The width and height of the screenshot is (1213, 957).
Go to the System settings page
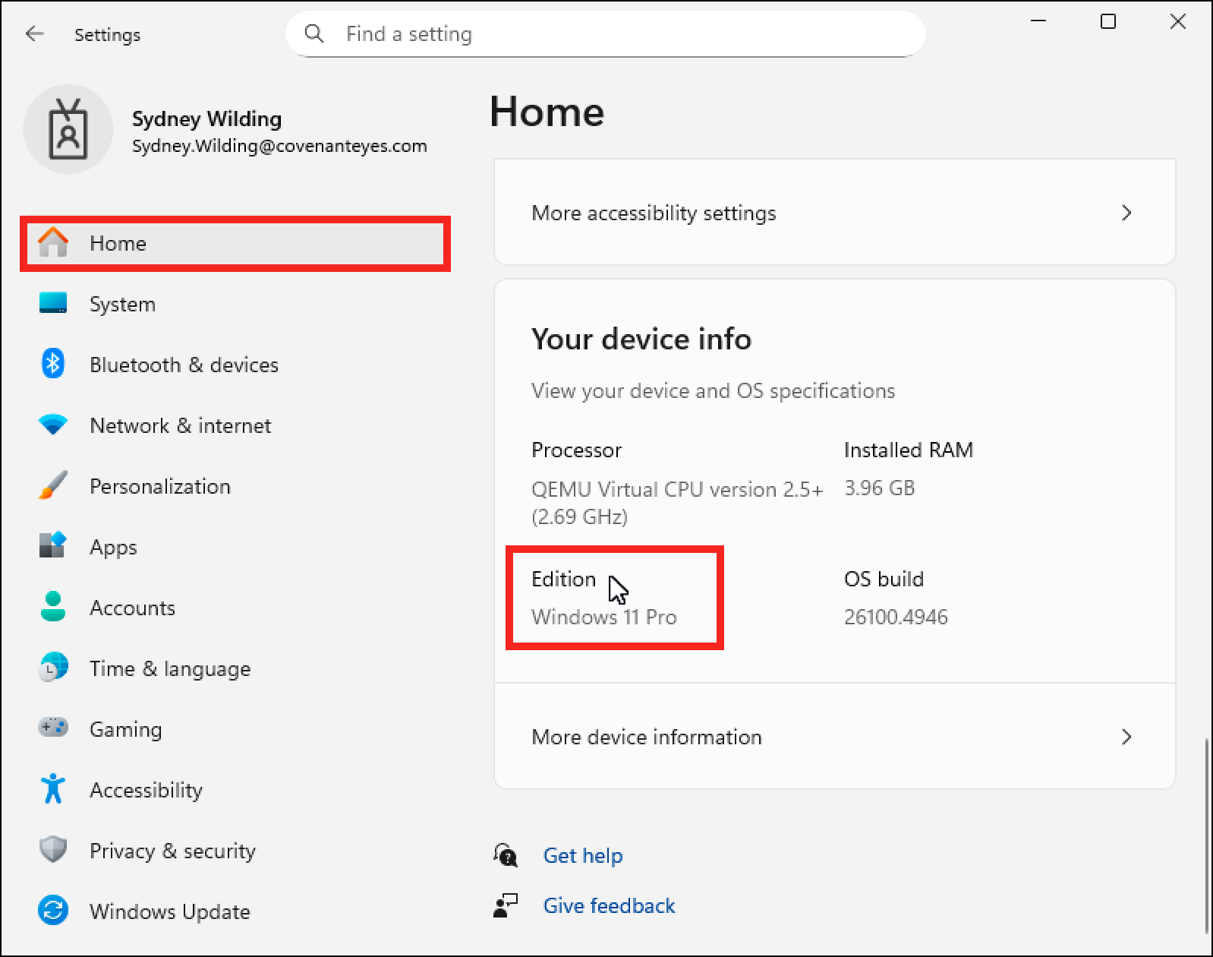coord(122,304)
